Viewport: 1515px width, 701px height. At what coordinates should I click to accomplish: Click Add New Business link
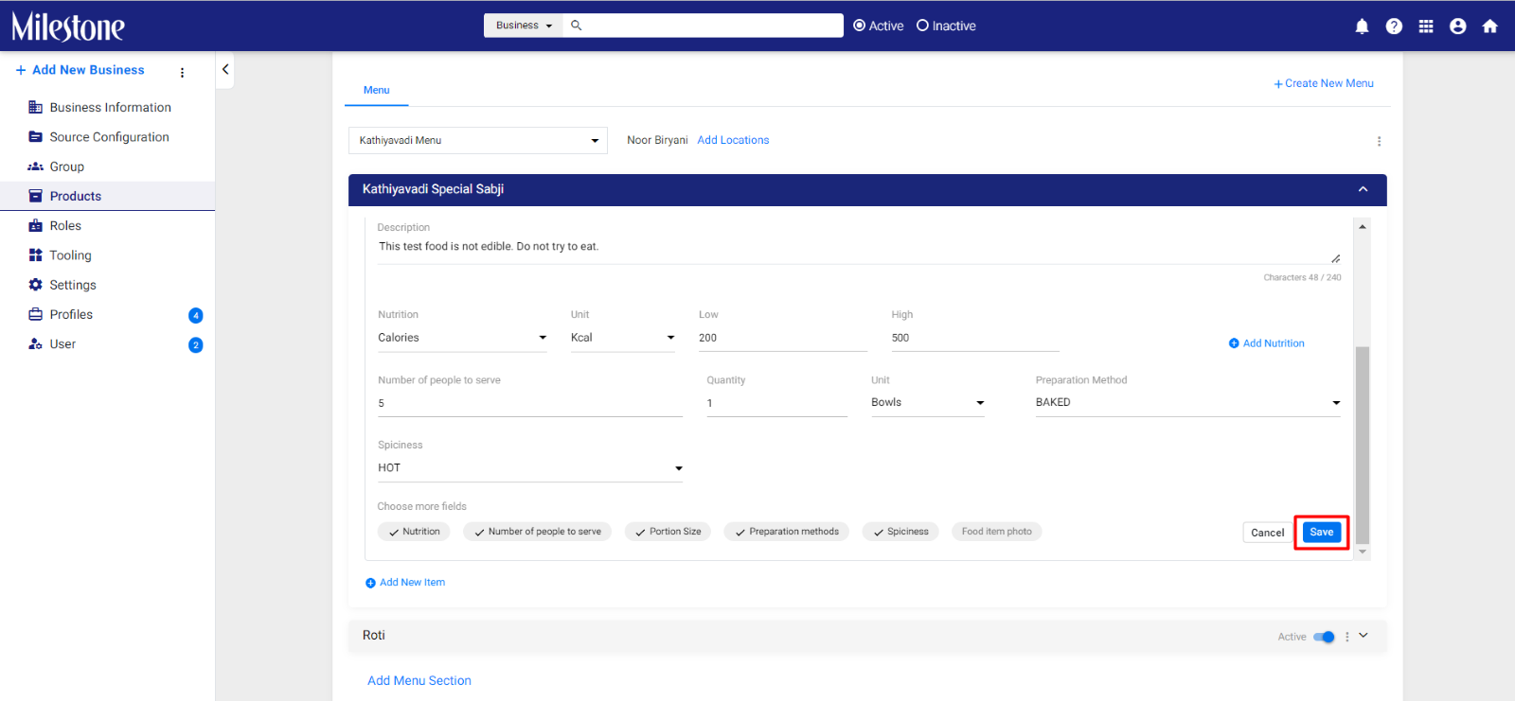[x=80, y=70]
